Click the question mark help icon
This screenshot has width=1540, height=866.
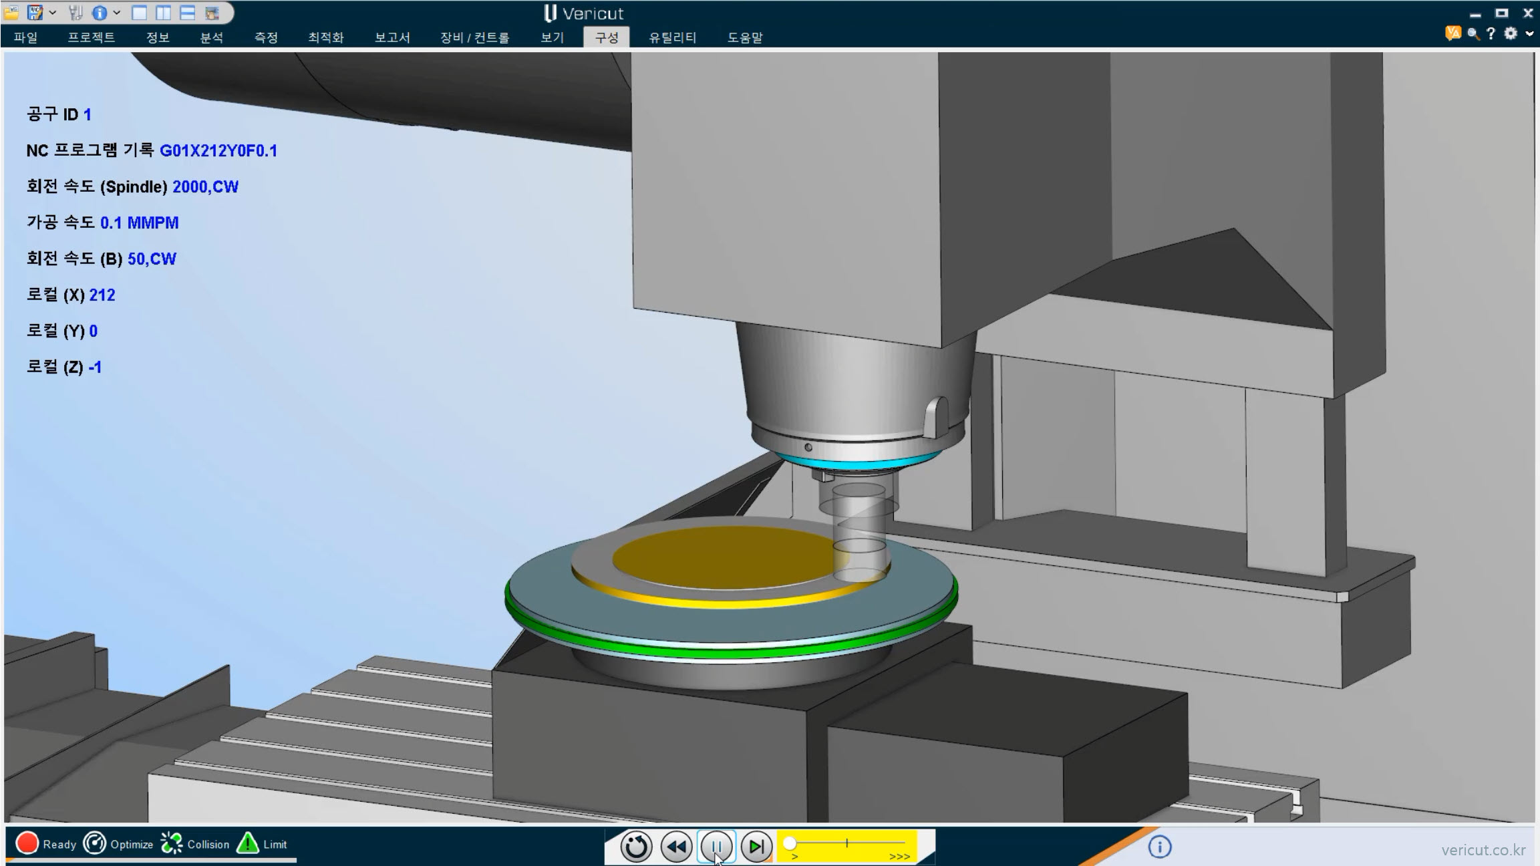(x=1491, y=33)
